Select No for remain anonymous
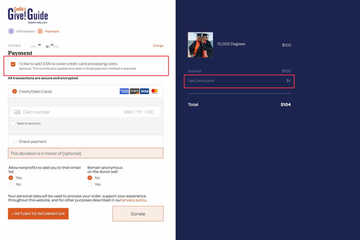 click(90, 178)
